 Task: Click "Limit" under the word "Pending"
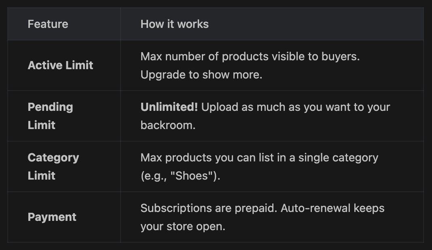coord(41,125)
